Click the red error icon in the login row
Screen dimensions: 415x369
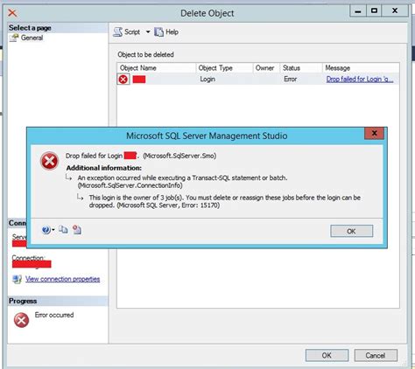pos(123,79)
